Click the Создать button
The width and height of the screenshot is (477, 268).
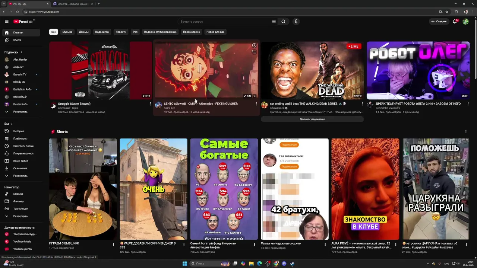pos(439,22)
